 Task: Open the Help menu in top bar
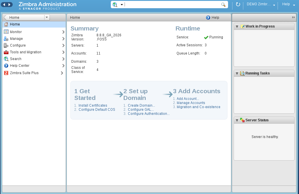click(x=288, y=4)
